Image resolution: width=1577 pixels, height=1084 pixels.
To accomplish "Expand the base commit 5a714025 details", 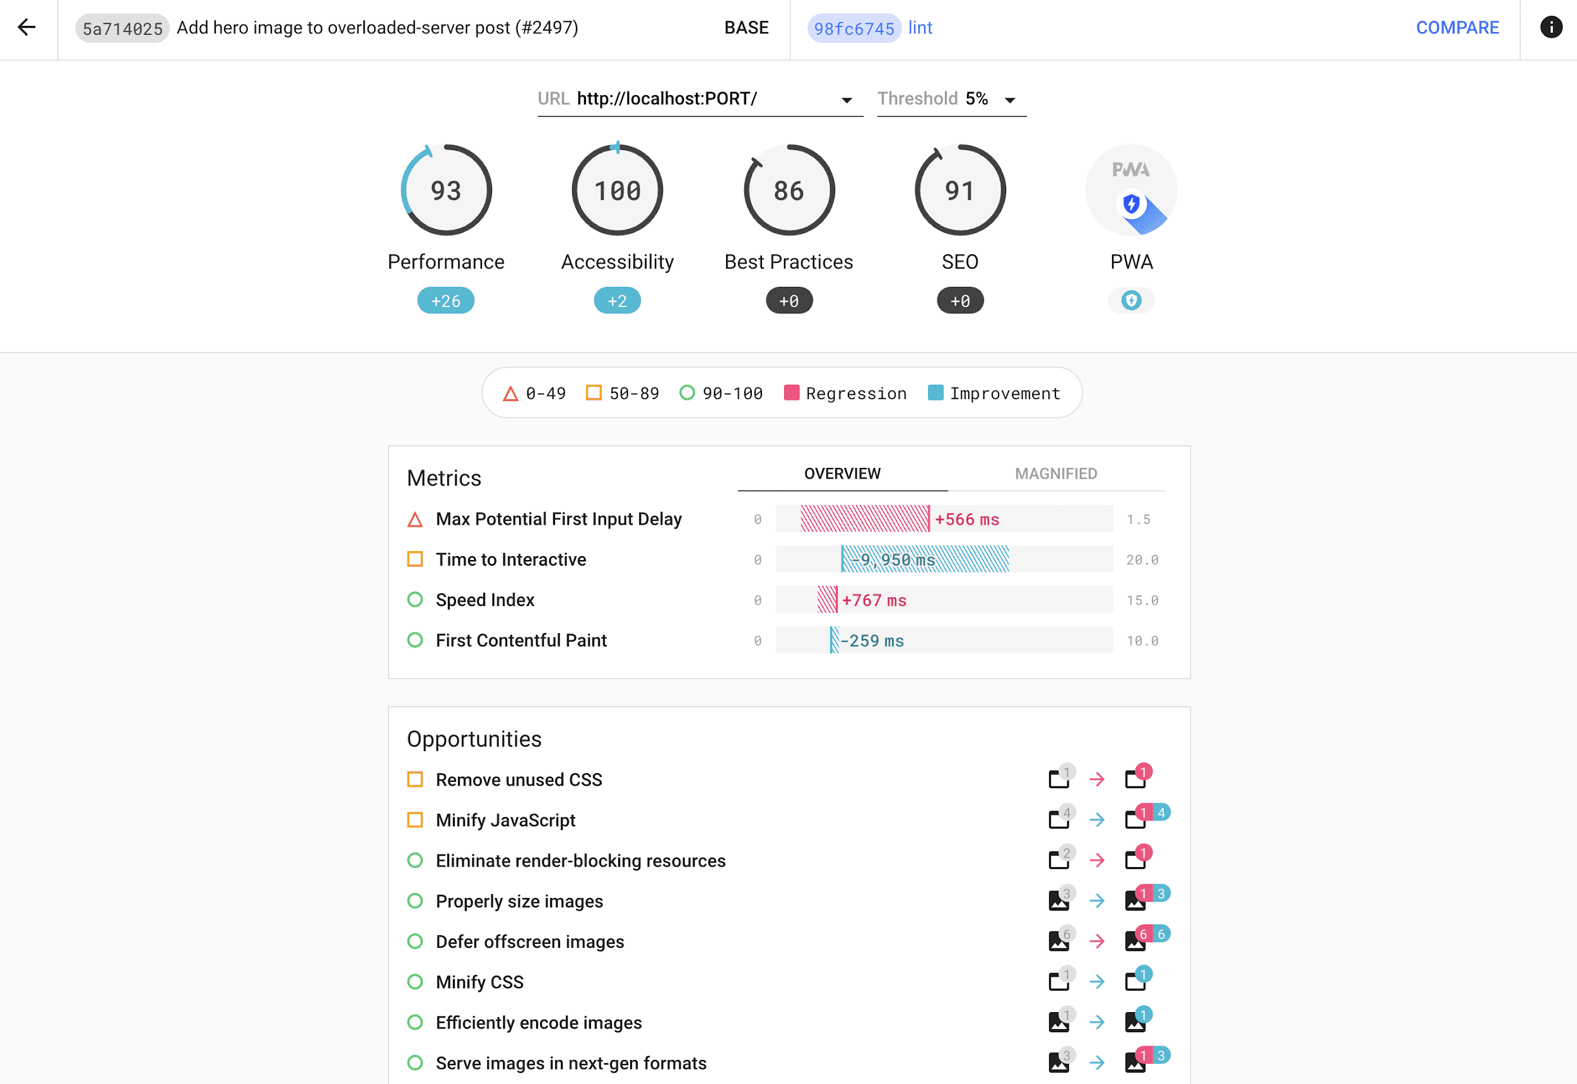I will [121, 28].
